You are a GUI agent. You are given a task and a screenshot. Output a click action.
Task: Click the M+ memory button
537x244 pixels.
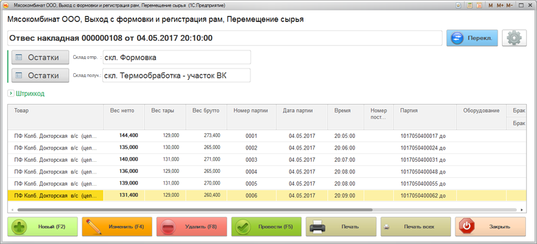(500, 5)
